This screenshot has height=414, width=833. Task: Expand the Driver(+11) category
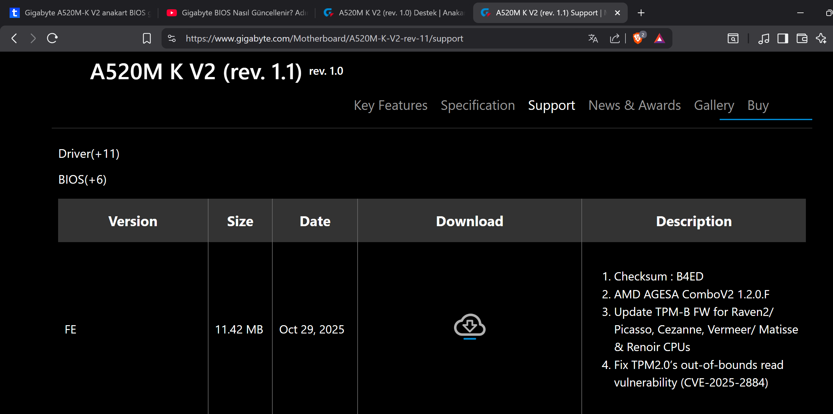click(89, 154)
